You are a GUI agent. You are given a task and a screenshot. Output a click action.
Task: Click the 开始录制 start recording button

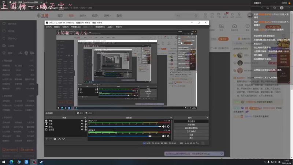coord(191,125)
